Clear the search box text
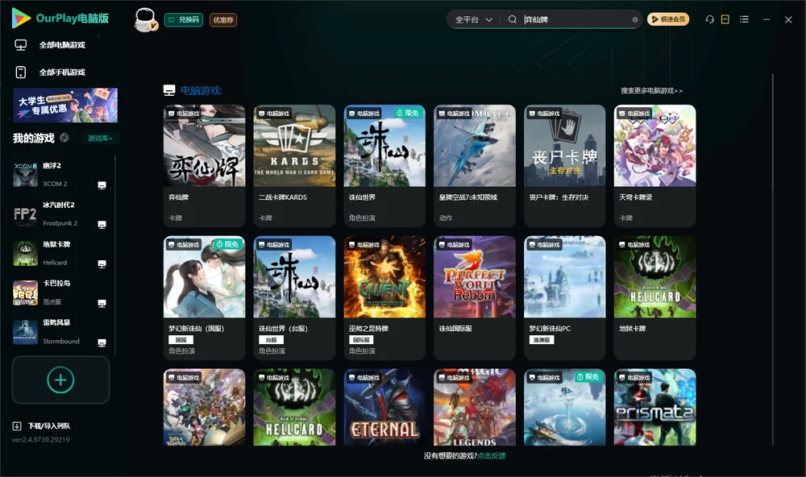806x477 pixels. tap(635, 19)
